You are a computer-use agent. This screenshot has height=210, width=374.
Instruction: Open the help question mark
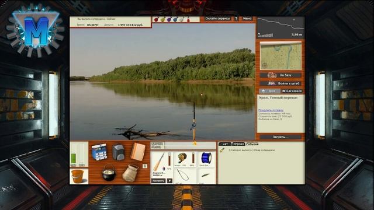236,19
